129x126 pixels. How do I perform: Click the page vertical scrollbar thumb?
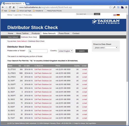click(127, 48)
